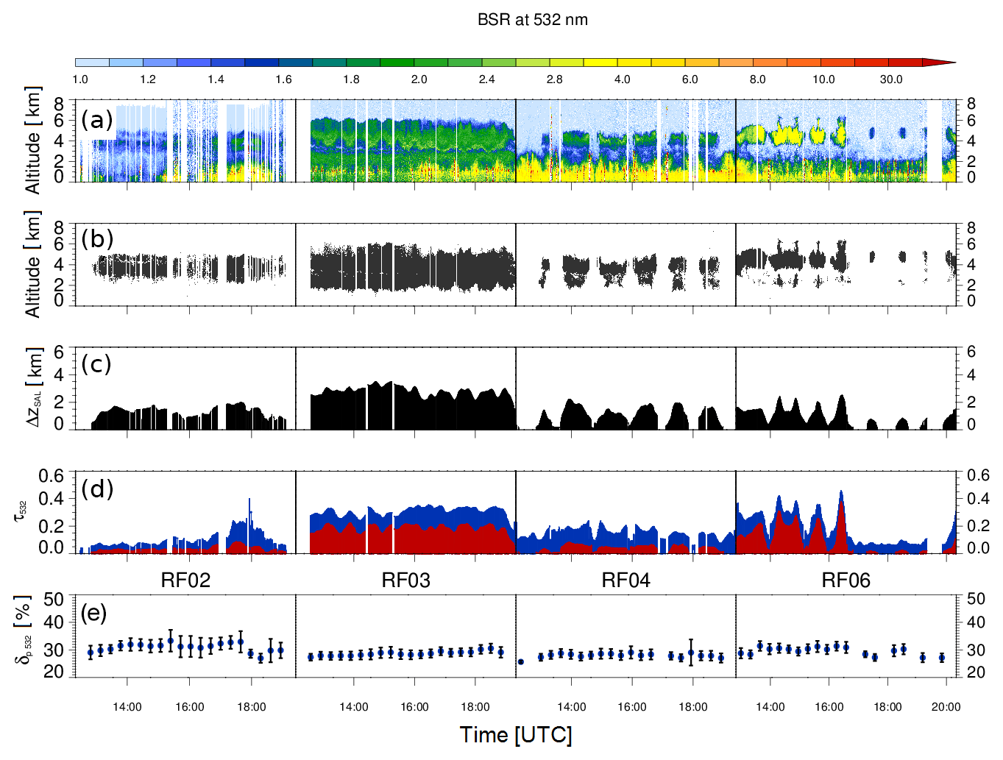Click the colorbar tick label 10.0
1003x760 pixels.
823,79
